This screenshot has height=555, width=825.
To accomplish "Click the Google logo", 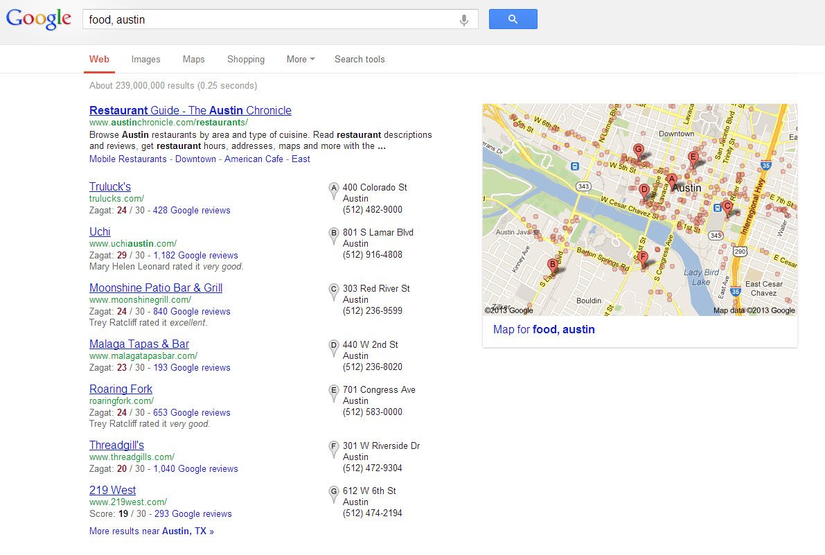I will pyautogui.click(x=38, y=19).
